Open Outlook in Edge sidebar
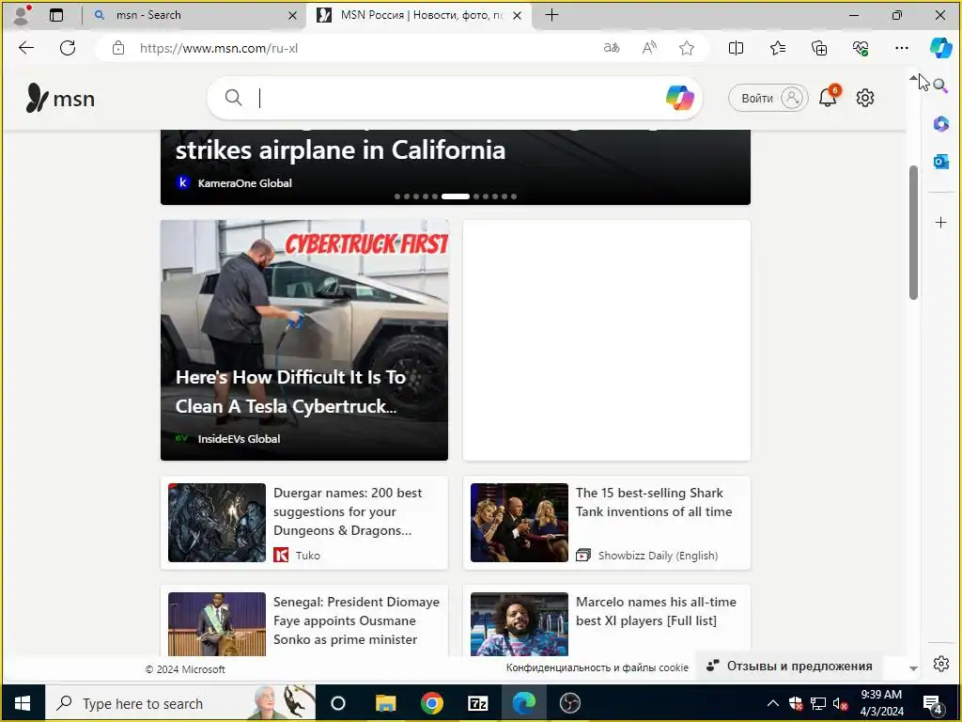962x722 pixels. [940, 162]
